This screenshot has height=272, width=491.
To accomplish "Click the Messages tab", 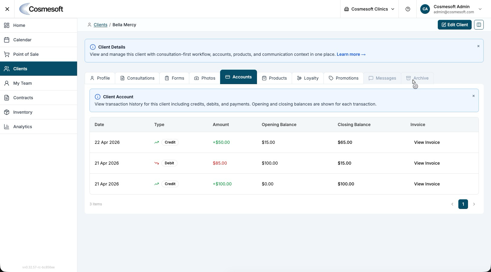I will point(382,78).
